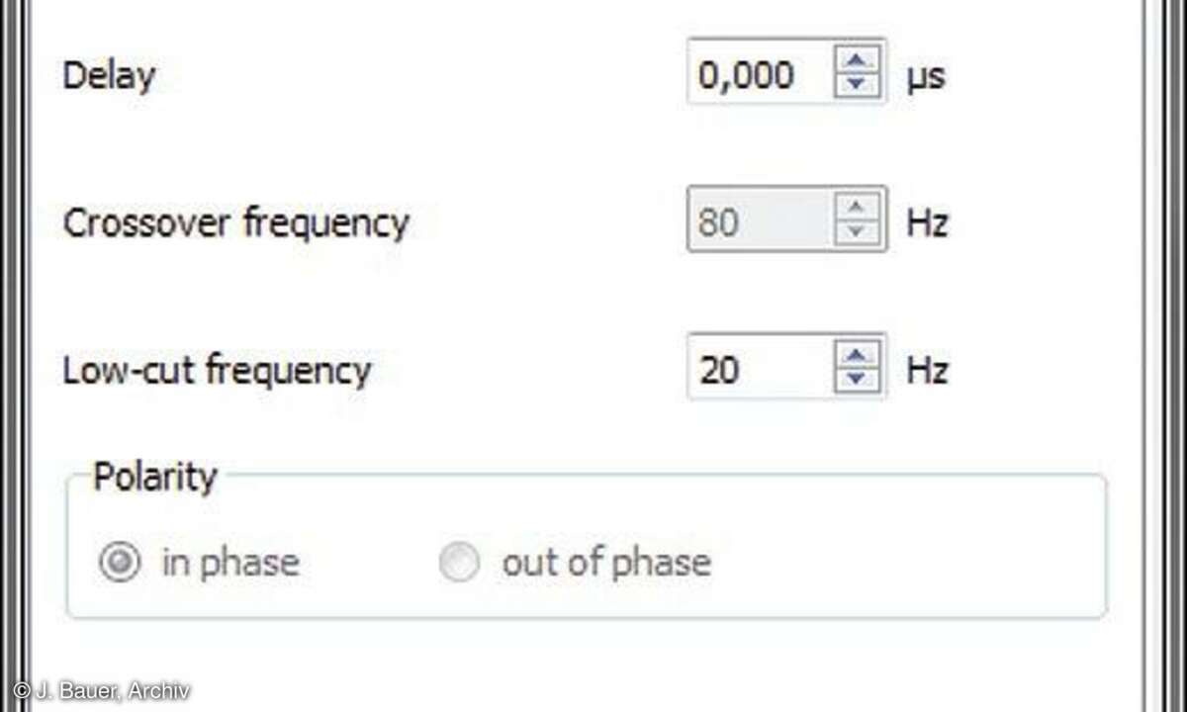
Task: Increase Low-cut frequency with up arrow
Action: coord(857,355)
